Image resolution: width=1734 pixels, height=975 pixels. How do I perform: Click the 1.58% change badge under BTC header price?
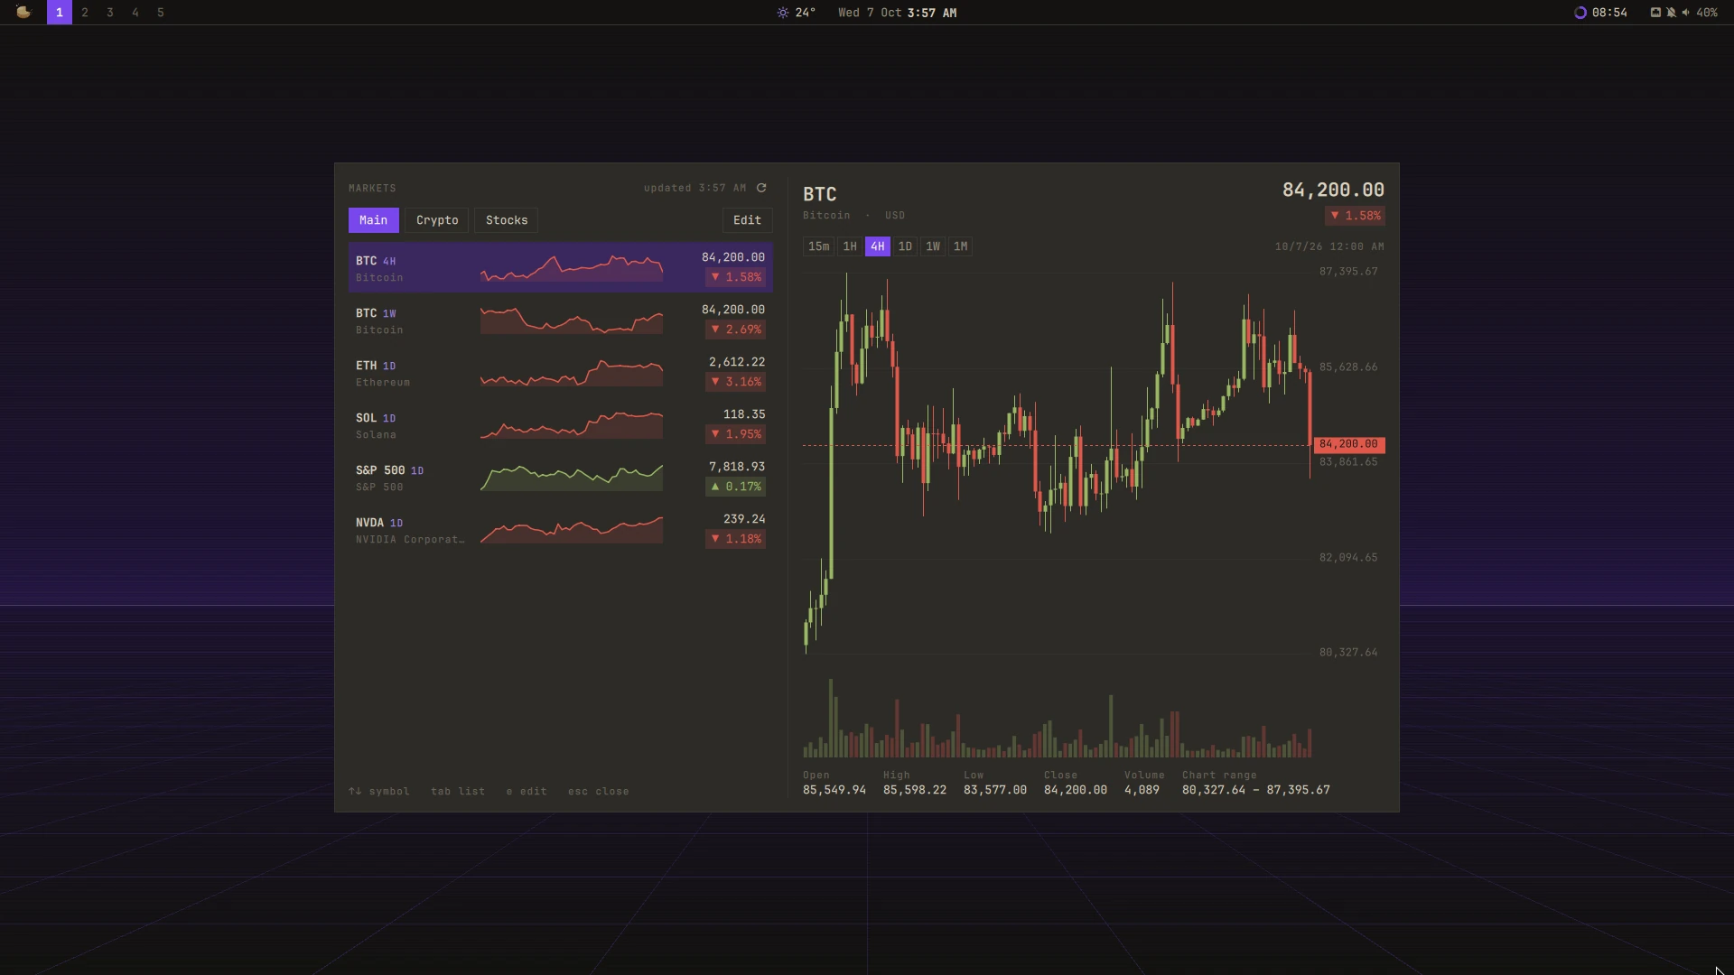point(1355,216)
